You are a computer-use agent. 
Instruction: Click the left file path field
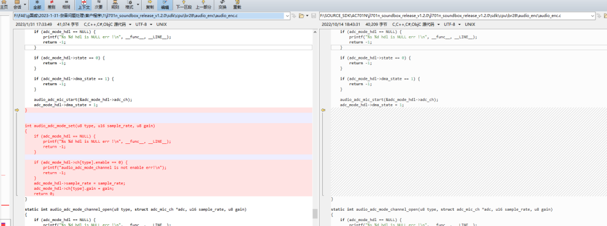(x=149, y=16)
